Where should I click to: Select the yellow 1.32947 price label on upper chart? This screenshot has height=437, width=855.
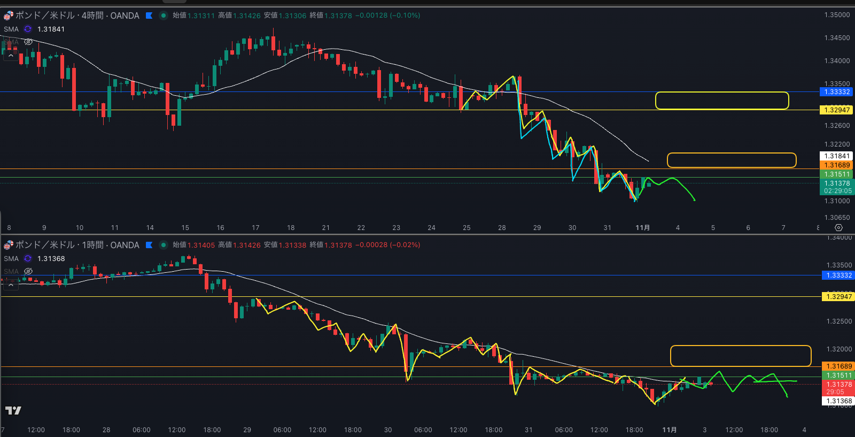pos(836,110)
